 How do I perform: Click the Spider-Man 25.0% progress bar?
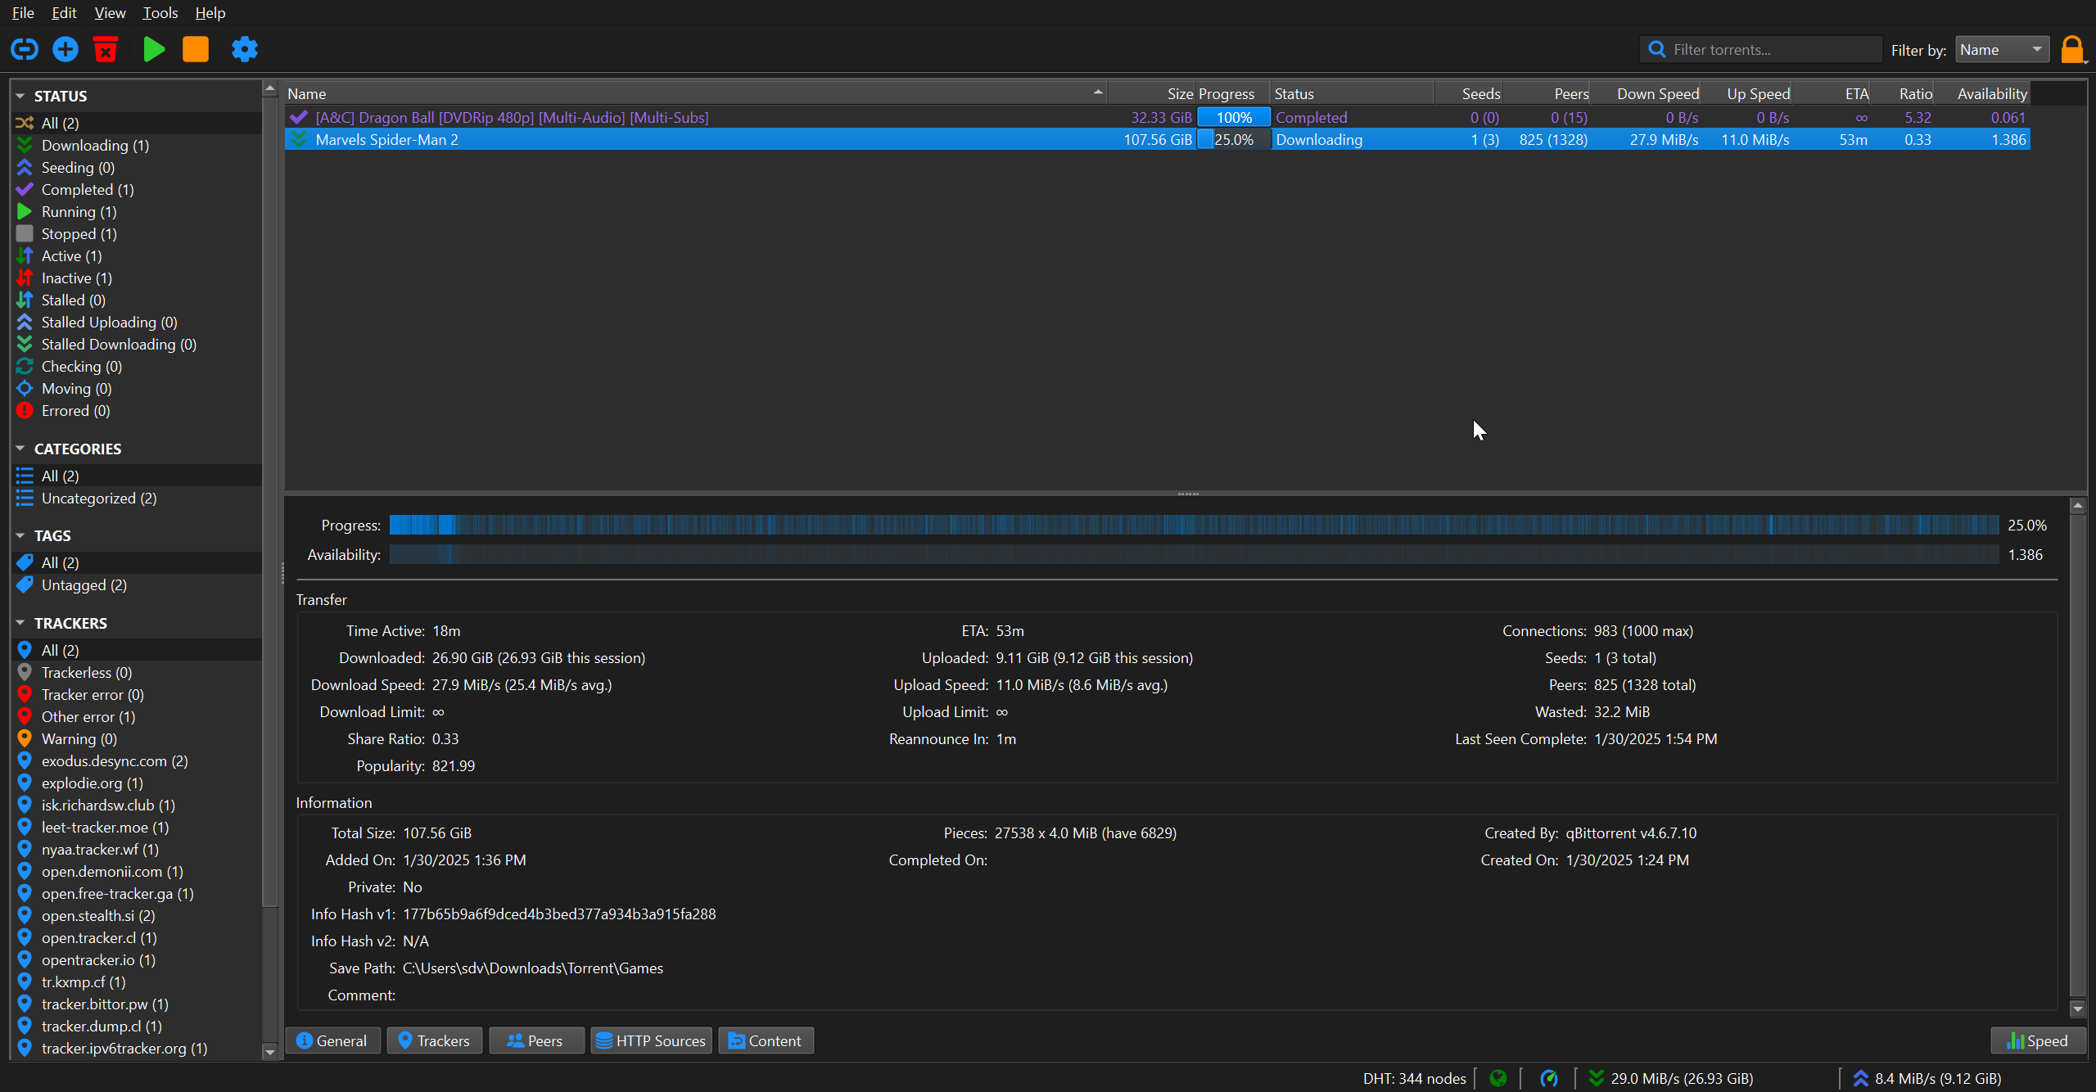click(x=1234, y=140)
